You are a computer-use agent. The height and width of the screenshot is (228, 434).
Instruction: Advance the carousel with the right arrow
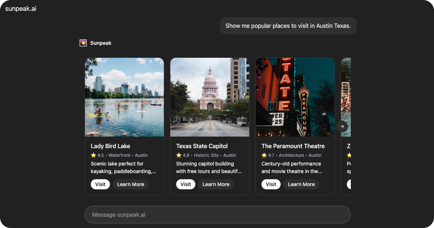coord(342,126)
